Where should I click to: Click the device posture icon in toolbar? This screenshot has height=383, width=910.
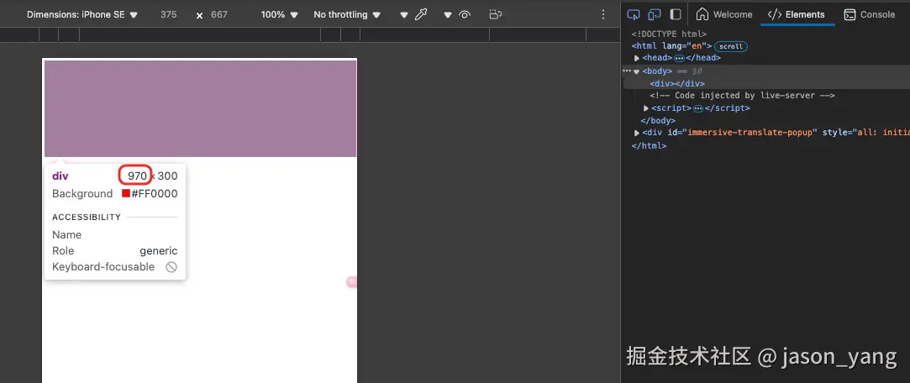(495, 14)
